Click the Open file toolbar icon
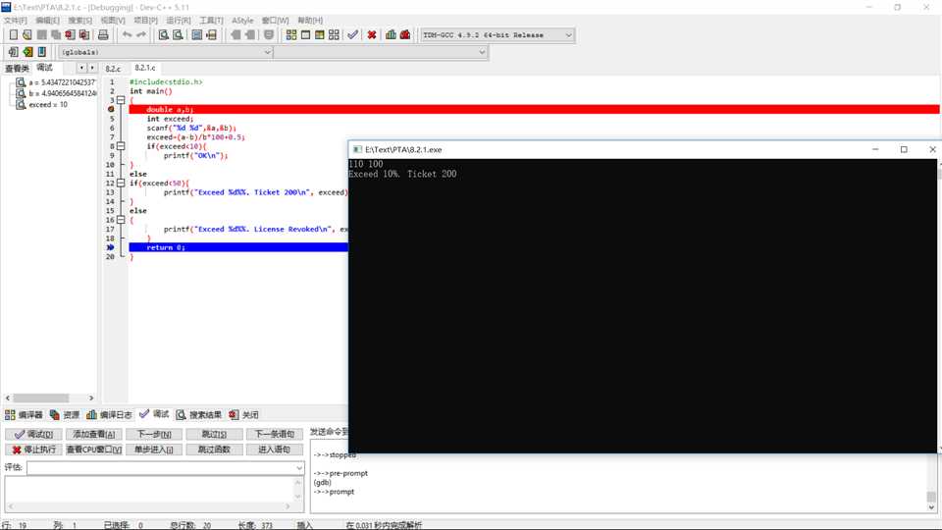The width and height of the screenshot is (942, 530). click(x=27, y=35)
